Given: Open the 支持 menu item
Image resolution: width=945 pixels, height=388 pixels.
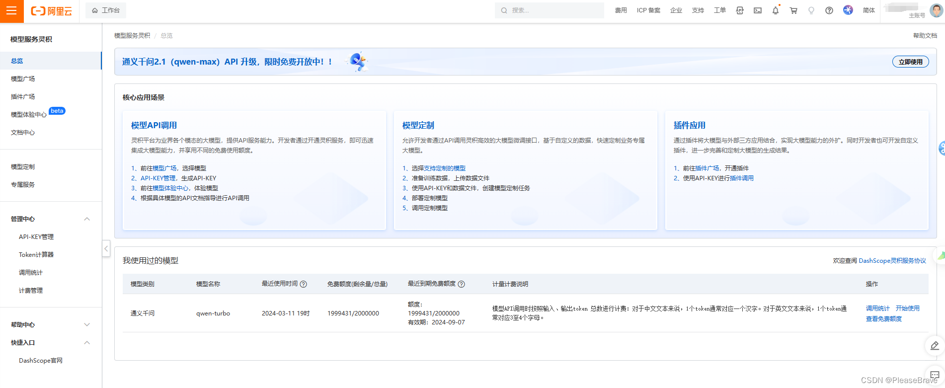Looking at the screenshot, I should click(698, 10).
